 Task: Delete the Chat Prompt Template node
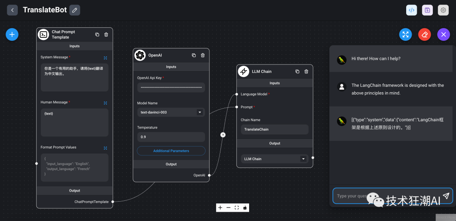click(x=106, y=35)
